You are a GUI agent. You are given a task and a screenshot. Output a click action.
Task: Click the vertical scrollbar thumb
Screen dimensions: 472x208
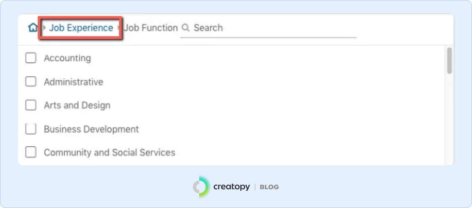[449, 61]
